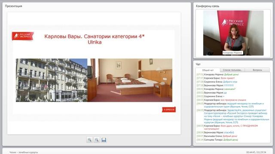The height and width of the screenshot is (154, 275).
Task: Click the Ulrika subtitle on the slide
Action: coord(95,42)
